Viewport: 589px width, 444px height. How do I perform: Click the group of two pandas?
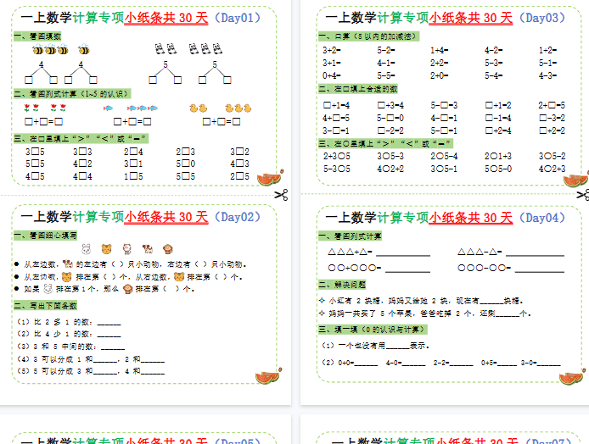click(165, 48)
